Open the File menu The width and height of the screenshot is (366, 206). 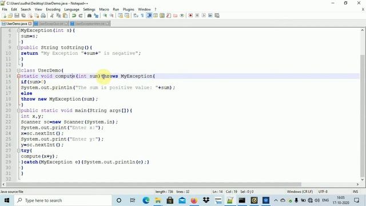point(5,9)
